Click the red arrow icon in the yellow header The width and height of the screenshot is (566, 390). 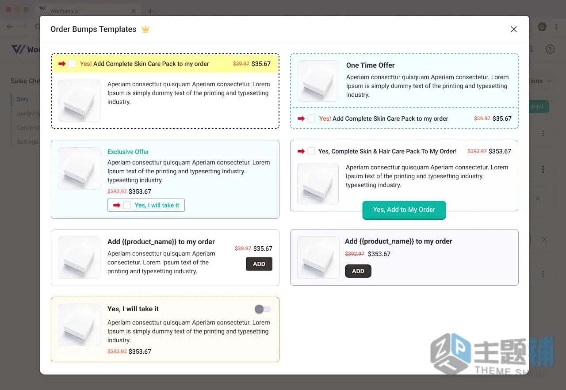tap(62, 64)
